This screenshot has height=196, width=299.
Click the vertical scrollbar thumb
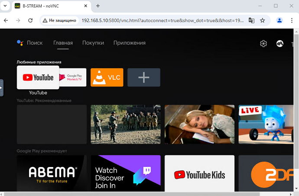click(x=296, y=101)
